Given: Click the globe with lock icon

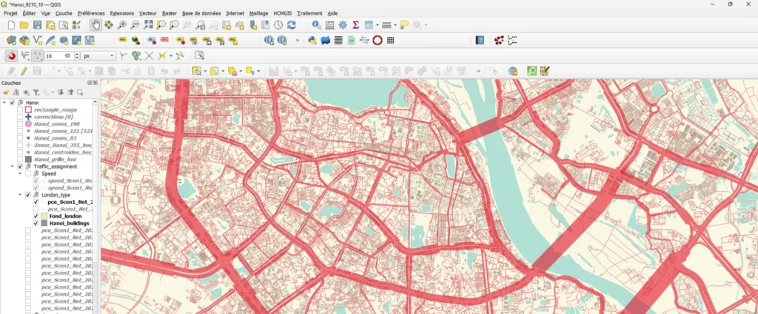Looking at the screenshot, I should click(512, 72).
